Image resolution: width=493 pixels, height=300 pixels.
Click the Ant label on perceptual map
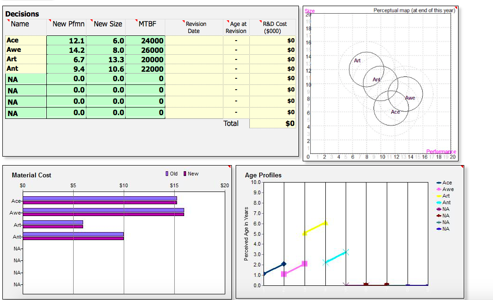[x=376, y=79]
